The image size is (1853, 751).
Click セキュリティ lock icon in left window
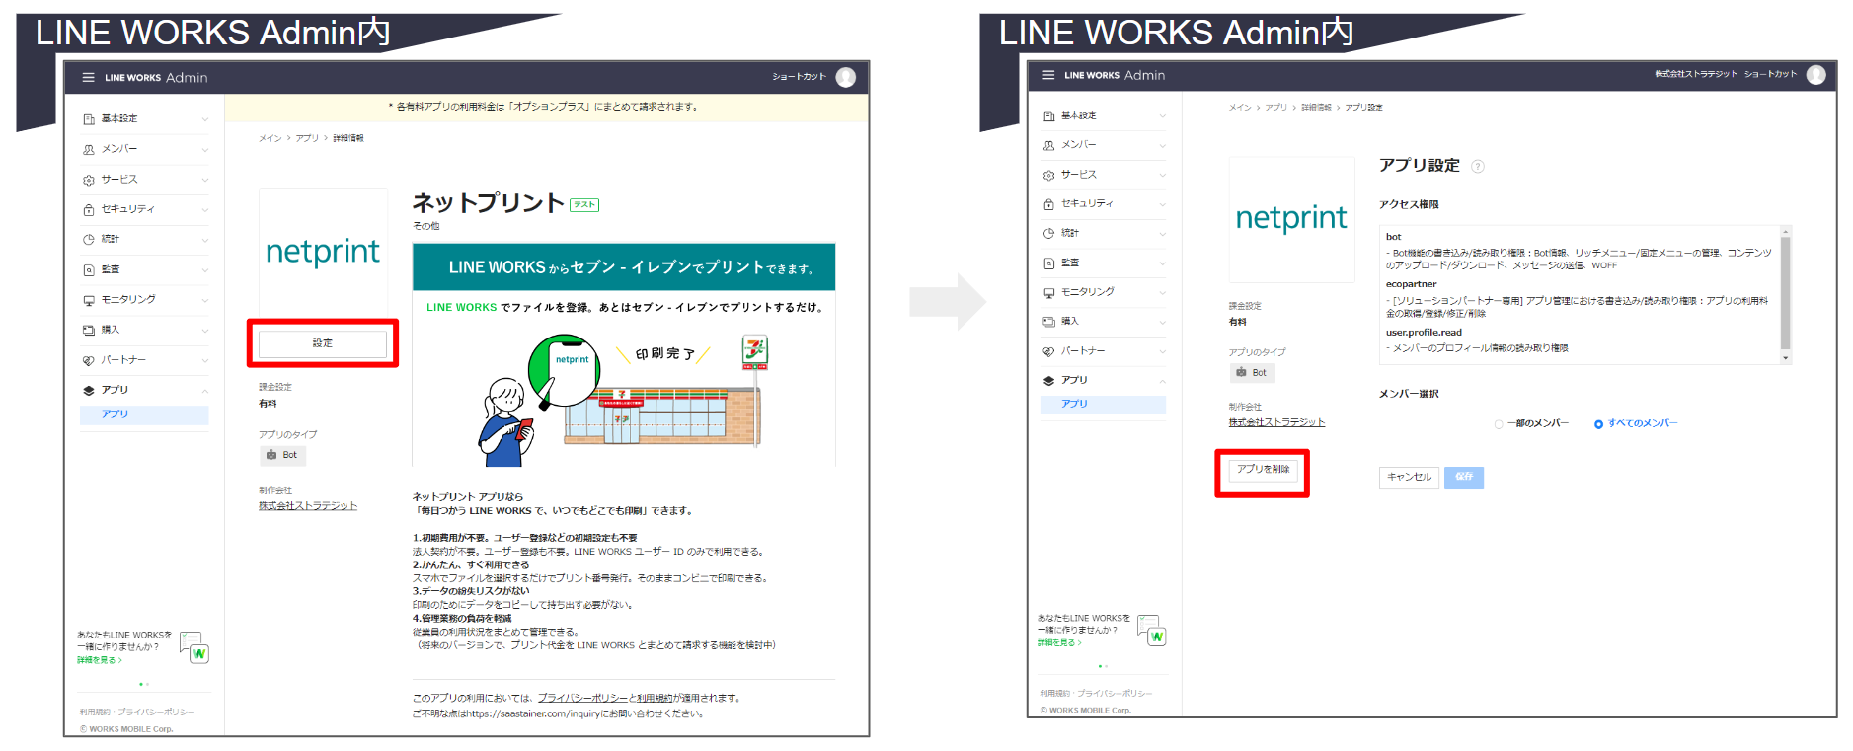[89, 209]
